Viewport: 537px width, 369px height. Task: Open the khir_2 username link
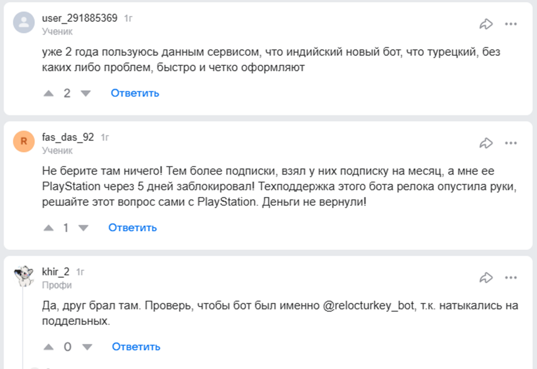click(x=55, y=272)
